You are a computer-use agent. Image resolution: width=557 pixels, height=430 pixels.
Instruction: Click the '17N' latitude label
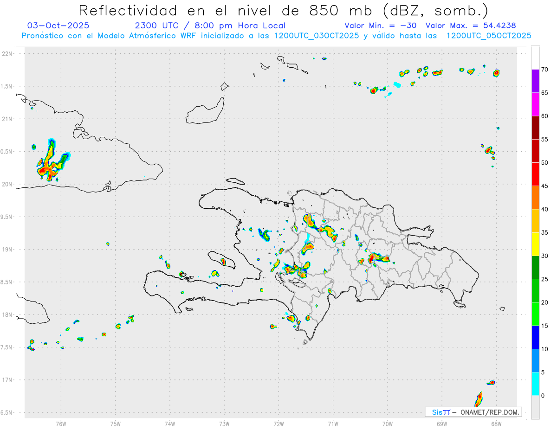click(x=8, y=380)
